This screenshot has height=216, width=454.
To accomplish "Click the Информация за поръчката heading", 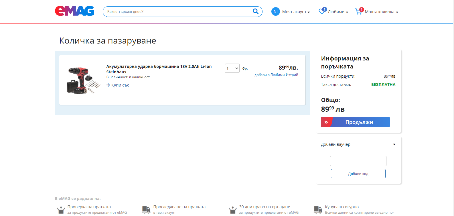I will (x=345, y=62).
